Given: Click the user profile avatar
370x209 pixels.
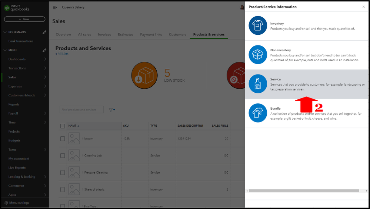Looking at the screenshot, I should coord(242,7).
